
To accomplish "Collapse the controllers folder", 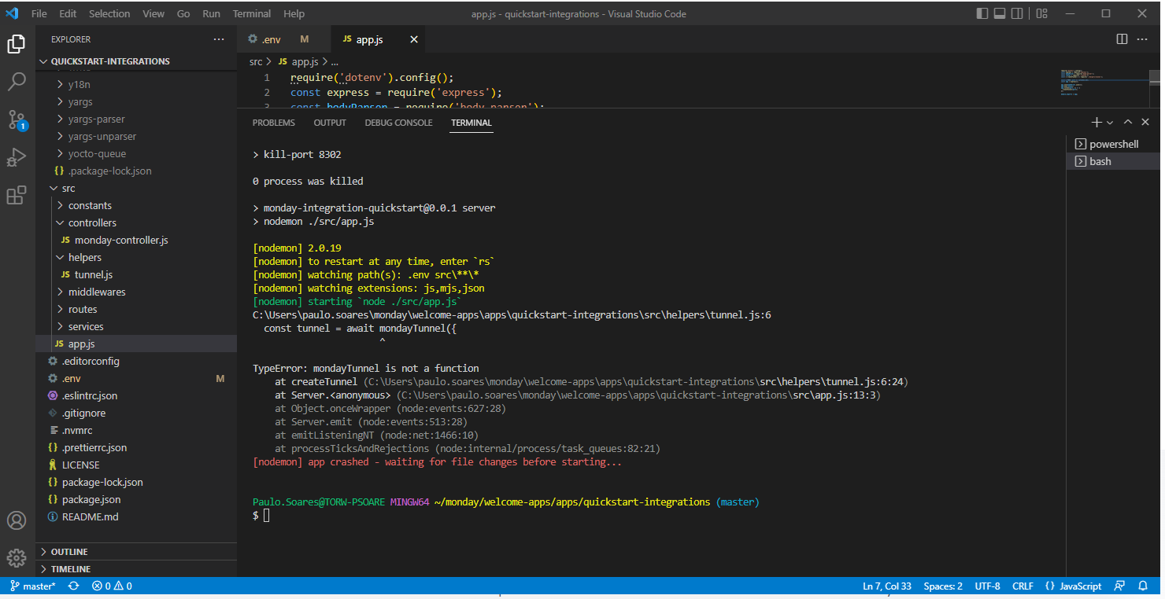I will click(x=136, y=222).
